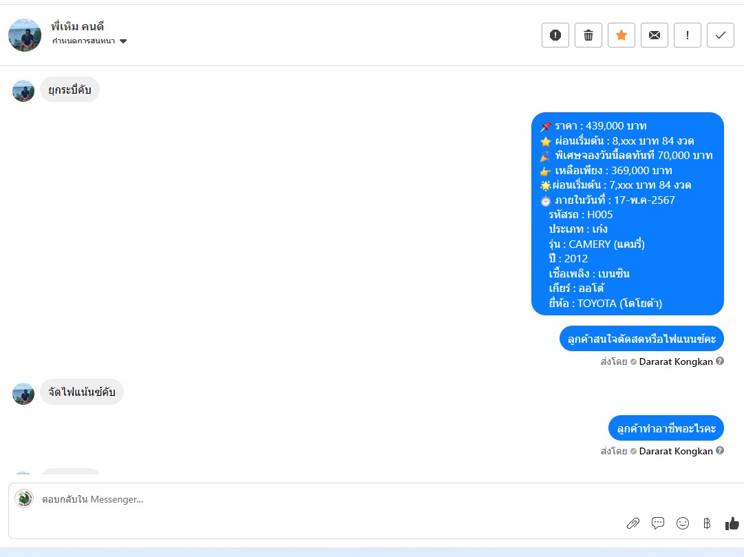Image resolution: width=744 pixels, height=557 pixels.
Task: Mark conversation unread with envelope icon
Action: tap(655, 35)
